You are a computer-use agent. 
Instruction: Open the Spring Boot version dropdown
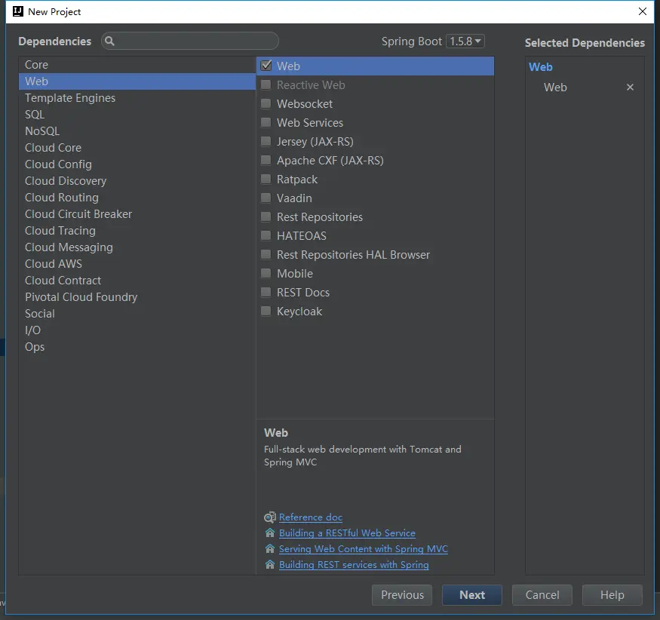(465, 41)
